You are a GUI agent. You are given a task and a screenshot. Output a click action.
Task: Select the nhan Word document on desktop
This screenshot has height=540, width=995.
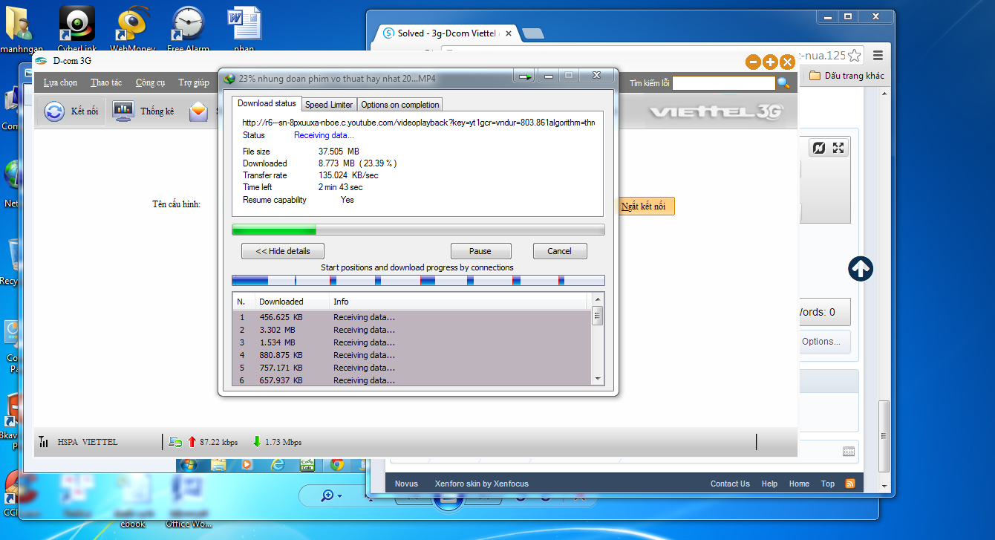pos(244,27)
